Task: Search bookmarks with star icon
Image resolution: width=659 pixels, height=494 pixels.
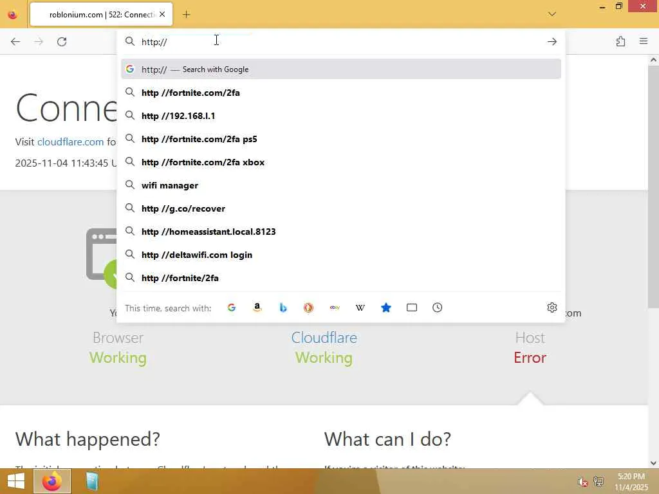Action: (386, 307)
